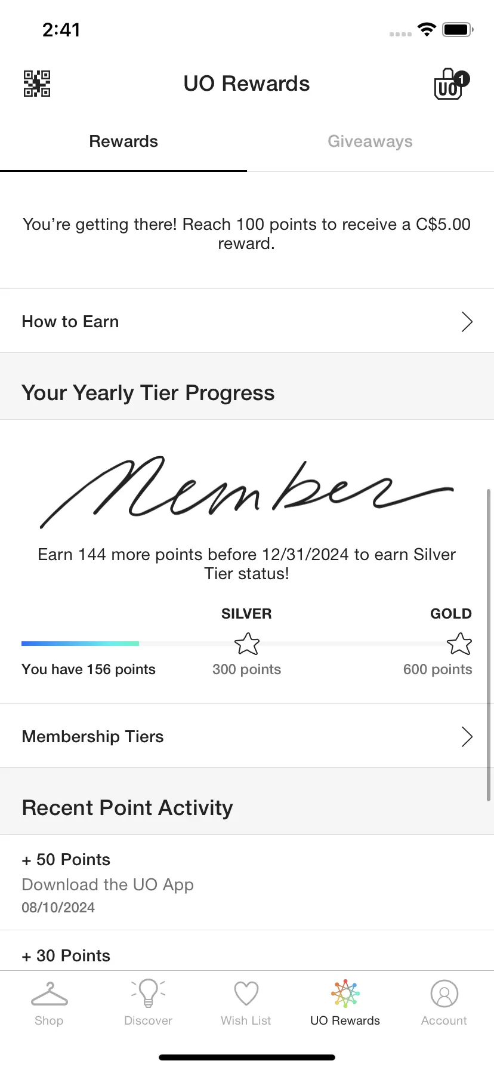Tap the Member signature graphic
494x1070 pixels.
point(247,492)
